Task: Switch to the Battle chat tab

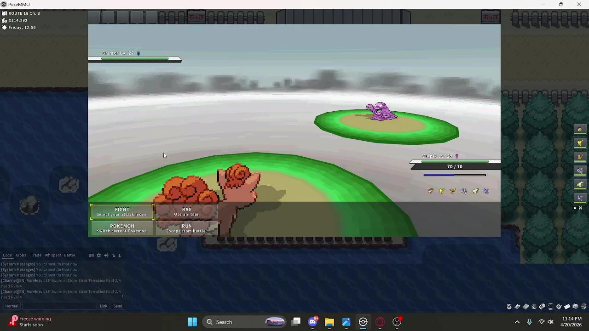Action: coord(69,255)
